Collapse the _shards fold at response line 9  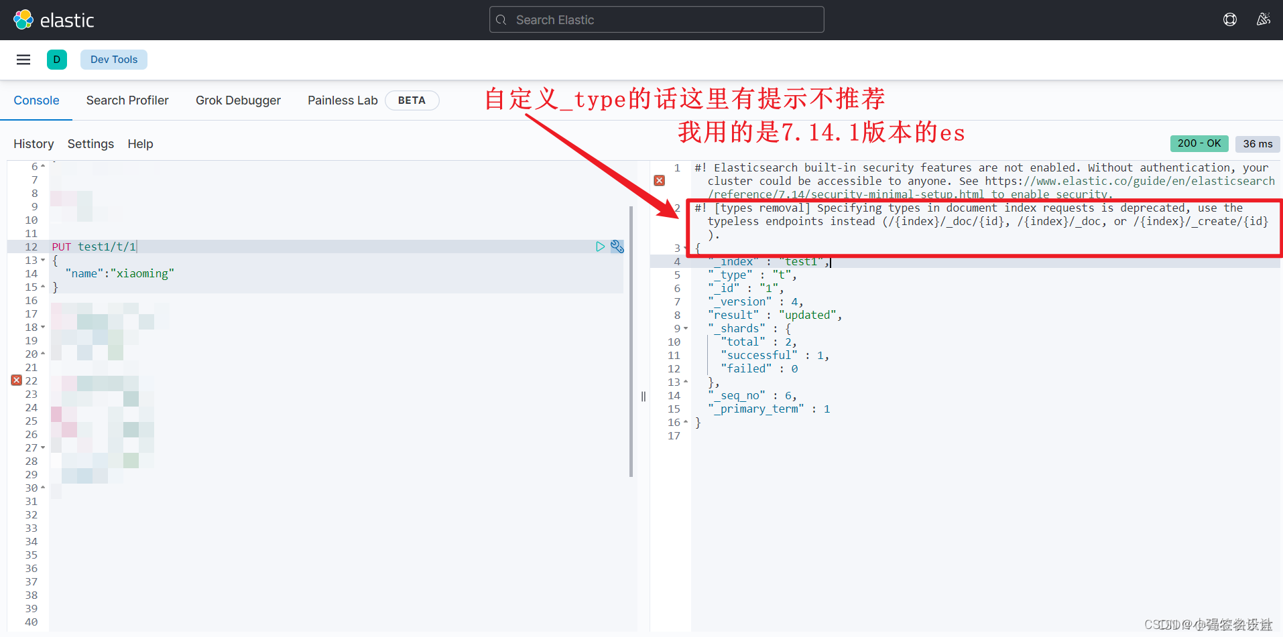tap(686, 328)
